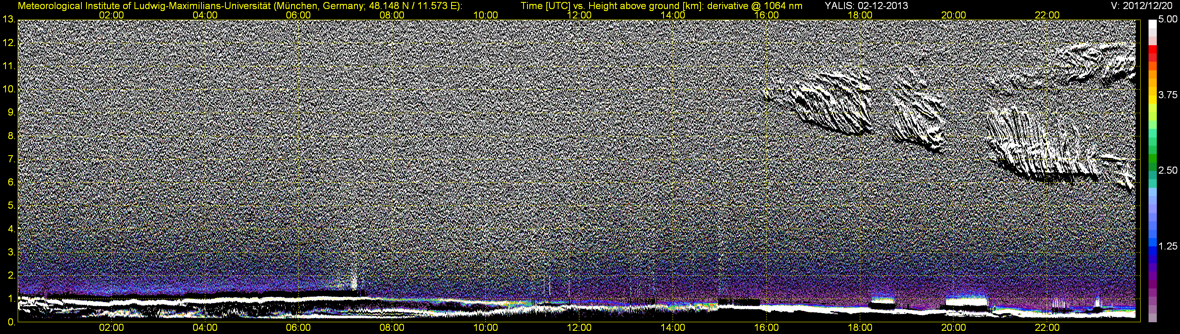Select the 02:00 label on the top time axis

pyautogui.click(x=111, y=15)
